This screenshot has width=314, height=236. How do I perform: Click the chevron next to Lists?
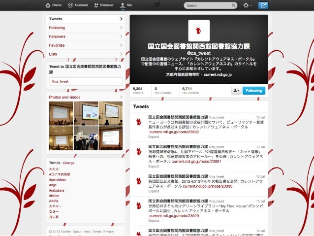click(x=121, y=54)
